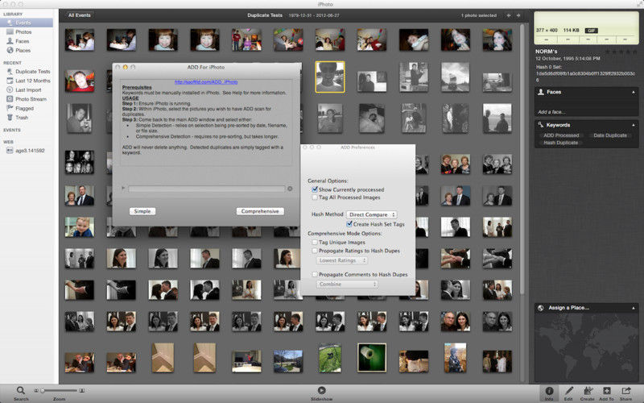Enable Tag Unique Images checkbox

(x=315, y=243)
